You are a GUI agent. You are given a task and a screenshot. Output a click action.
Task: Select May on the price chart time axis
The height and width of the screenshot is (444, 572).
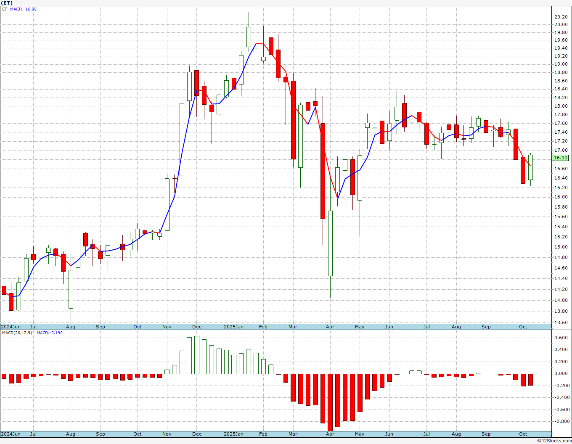pyautogui.click(x=360, y=327)
